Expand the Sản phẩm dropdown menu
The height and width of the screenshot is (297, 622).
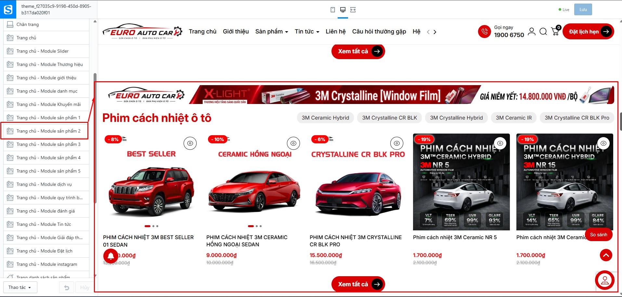click(272, 32)
